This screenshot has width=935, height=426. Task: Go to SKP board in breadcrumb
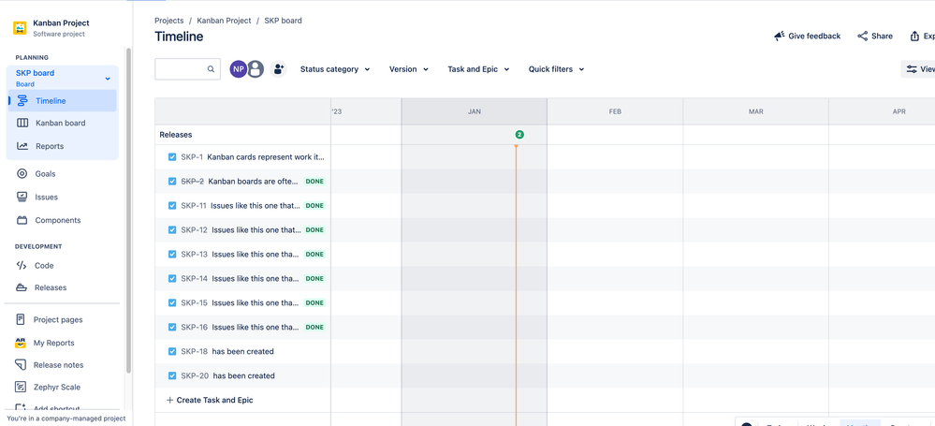coord(284,21)
